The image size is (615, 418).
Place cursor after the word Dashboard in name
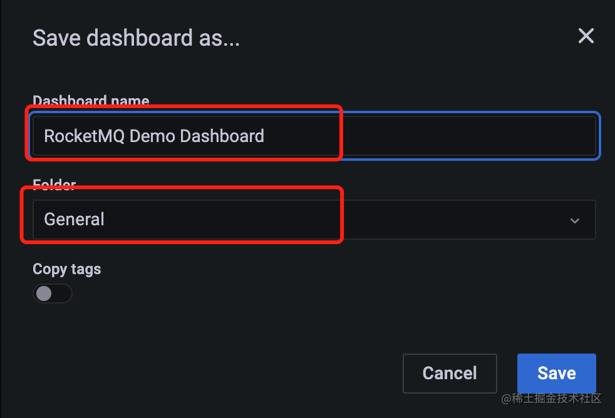tap(266, 136)
